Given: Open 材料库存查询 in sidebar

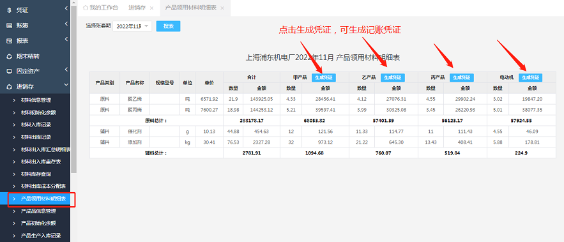Looking at the screenshot, I should (35, 174).
